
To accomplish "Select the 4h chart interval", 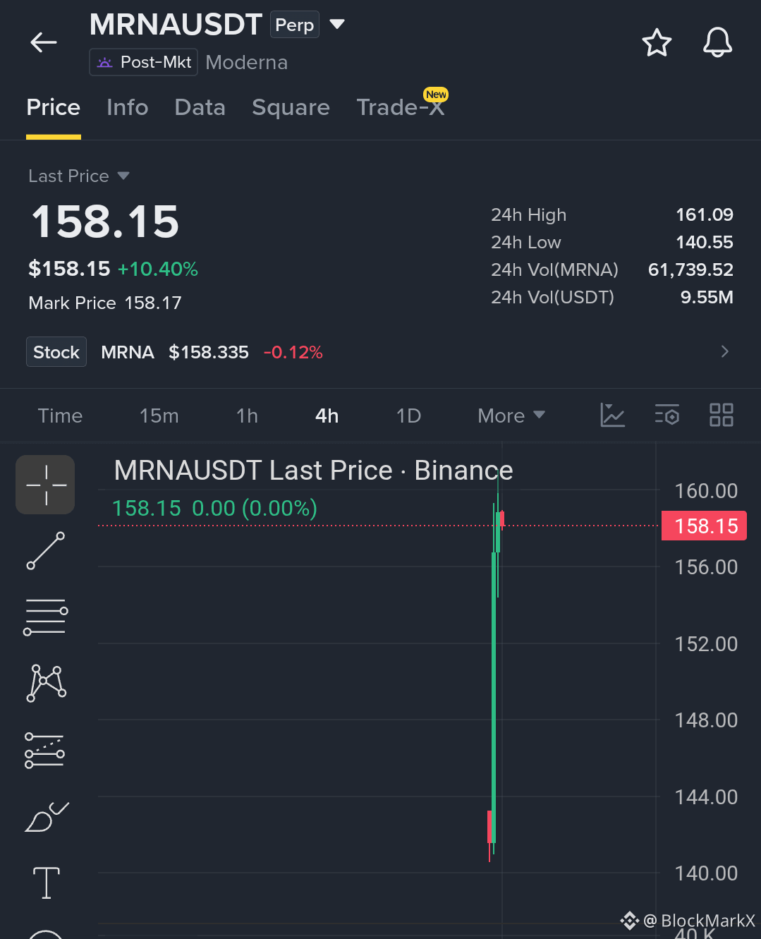I will (327, 416).
